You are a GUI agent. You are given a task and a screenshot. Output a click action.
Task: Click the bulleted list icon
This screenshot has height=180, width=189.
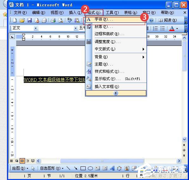coord(162,28)
